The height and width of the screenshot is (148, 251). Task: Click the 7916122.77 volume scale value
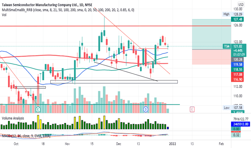241,119
